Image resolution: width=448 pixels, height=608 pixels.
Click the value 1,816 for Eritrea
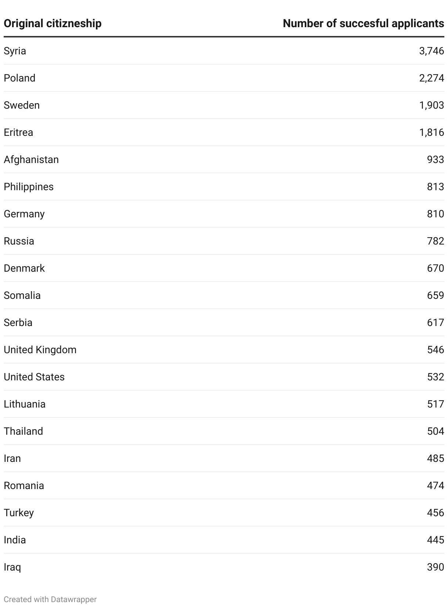[x=431, y=132]
